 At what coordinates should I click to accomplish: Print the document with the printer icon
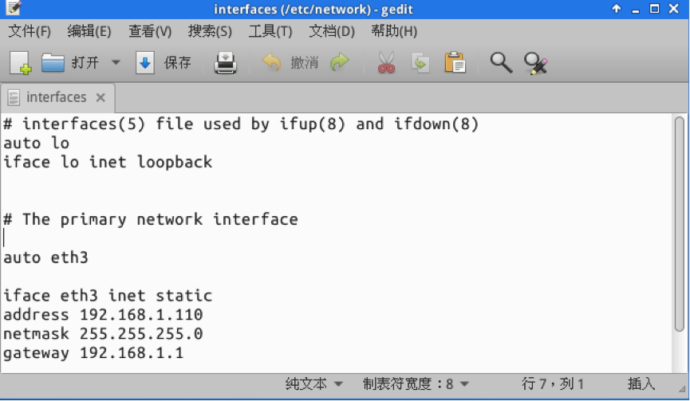click(x=225, y=63)
